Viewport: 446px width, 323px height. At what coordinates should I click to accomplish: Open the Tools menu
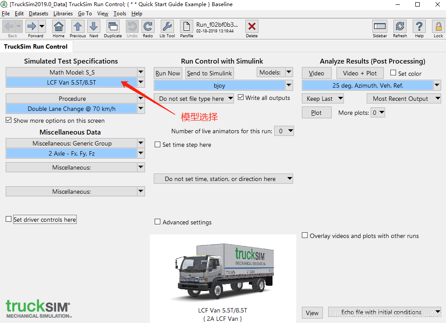click(120, 14)
